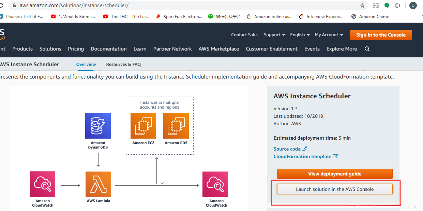The height and width of the screenshot is (211, 423).
Task: Open the English language dropdown
Action: 300,35
